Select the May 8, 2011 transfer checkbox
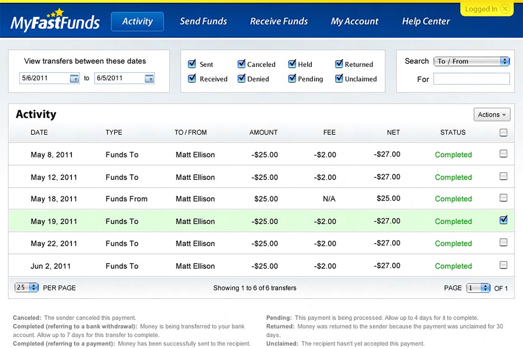Viewport: 523px width, 348px height. (504, 154)
